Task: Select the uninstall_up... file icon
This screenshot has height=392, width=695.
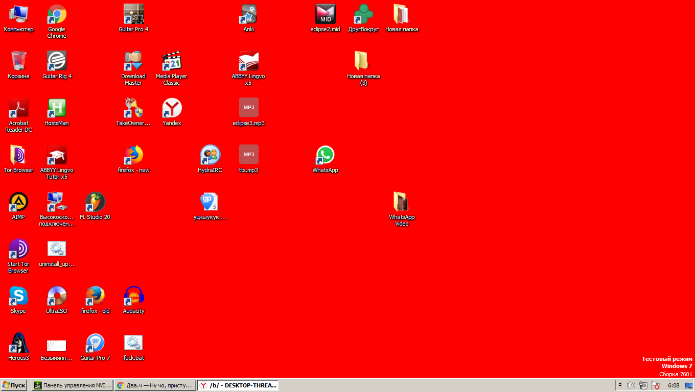Action: point(57,249)
